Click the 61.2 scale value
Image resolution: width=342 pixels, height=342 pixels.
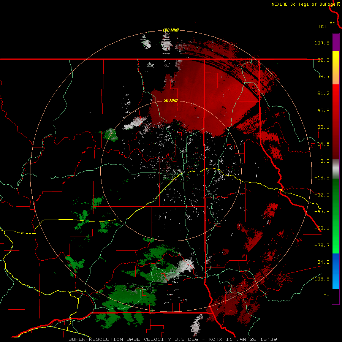coord(323,93)
